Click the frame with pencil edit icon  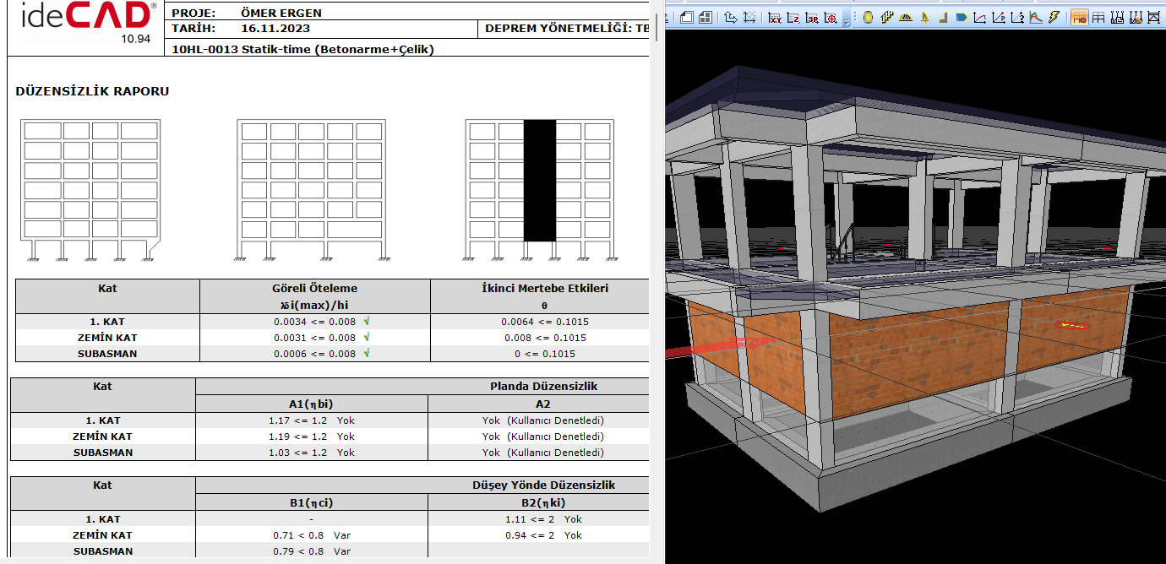tap(1135, 18)
